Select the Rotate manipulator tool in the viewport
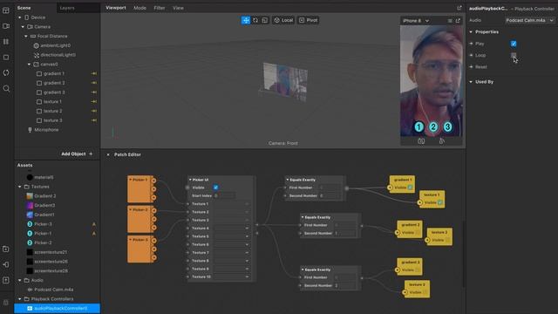The image size is (558, 314). coord(255,20)
